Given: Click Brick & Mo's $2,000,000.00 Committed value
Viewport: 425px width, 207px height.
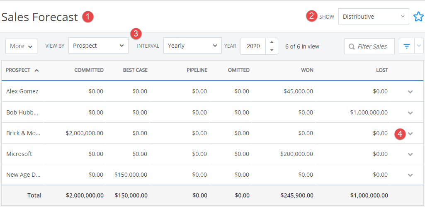Looking at the screenshot, I should [85, 133].
